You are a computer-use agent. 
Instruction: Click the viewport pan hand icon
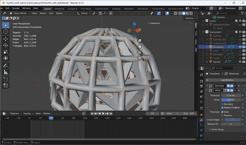coord(140,46)
